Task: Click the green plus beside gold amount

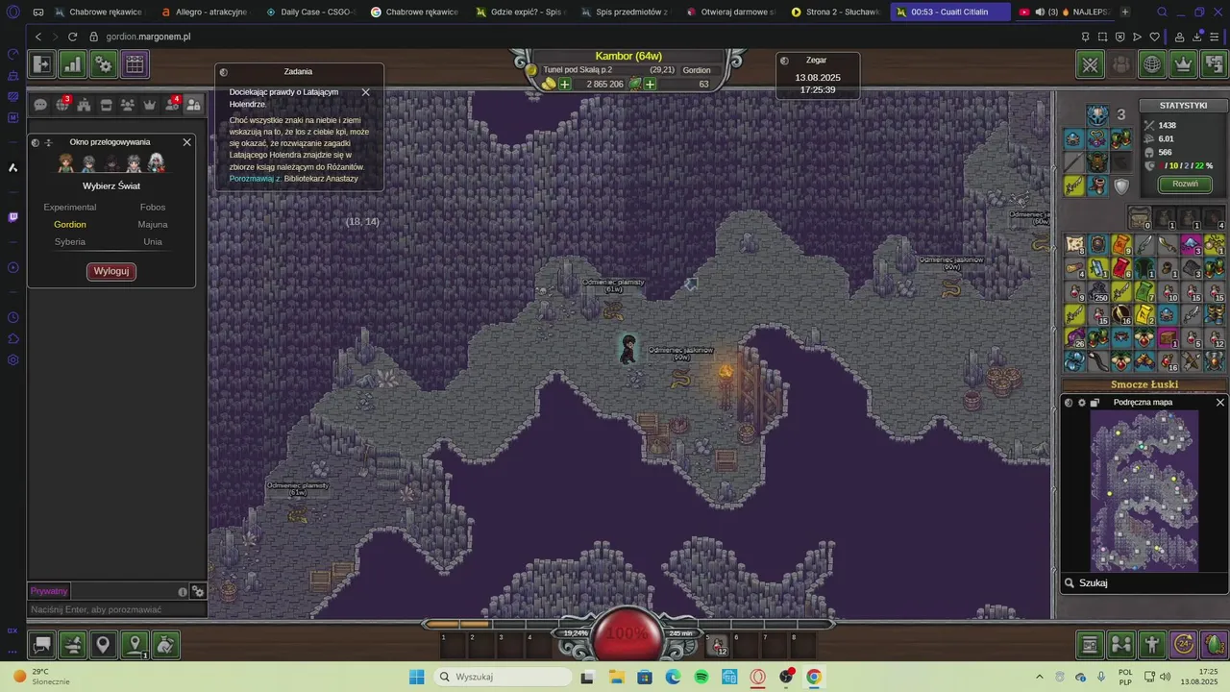Action: tap(565, 84)
